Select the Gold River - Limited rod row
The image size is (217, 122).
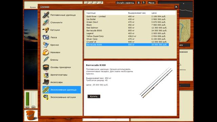[127, 16]
